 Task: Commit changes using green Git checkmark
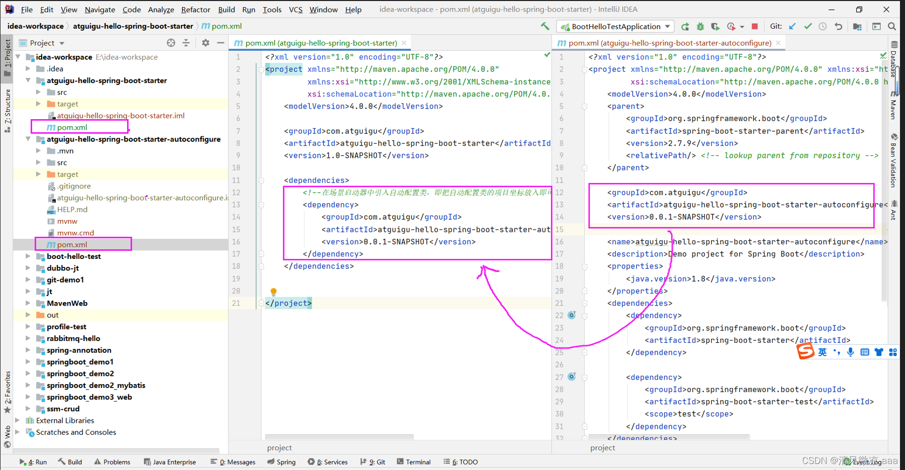(x=808, y=26)
